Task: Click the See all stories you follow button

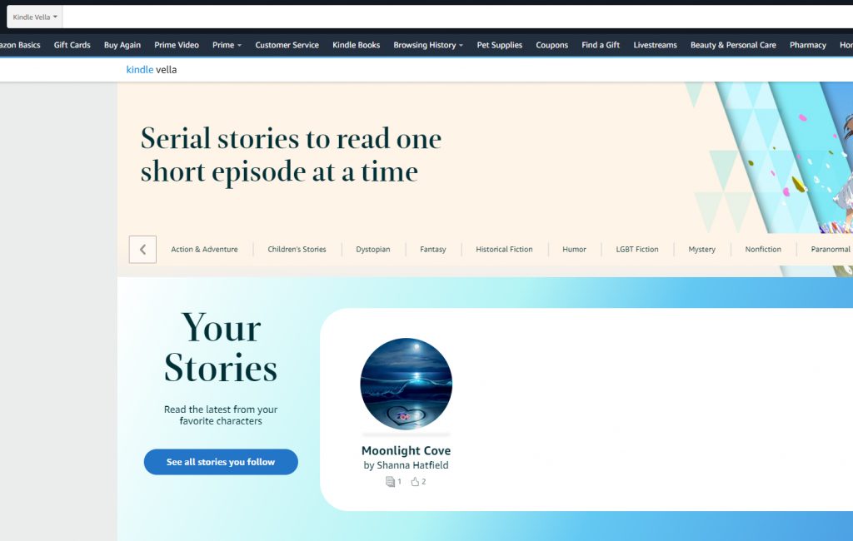Action: 220,462
